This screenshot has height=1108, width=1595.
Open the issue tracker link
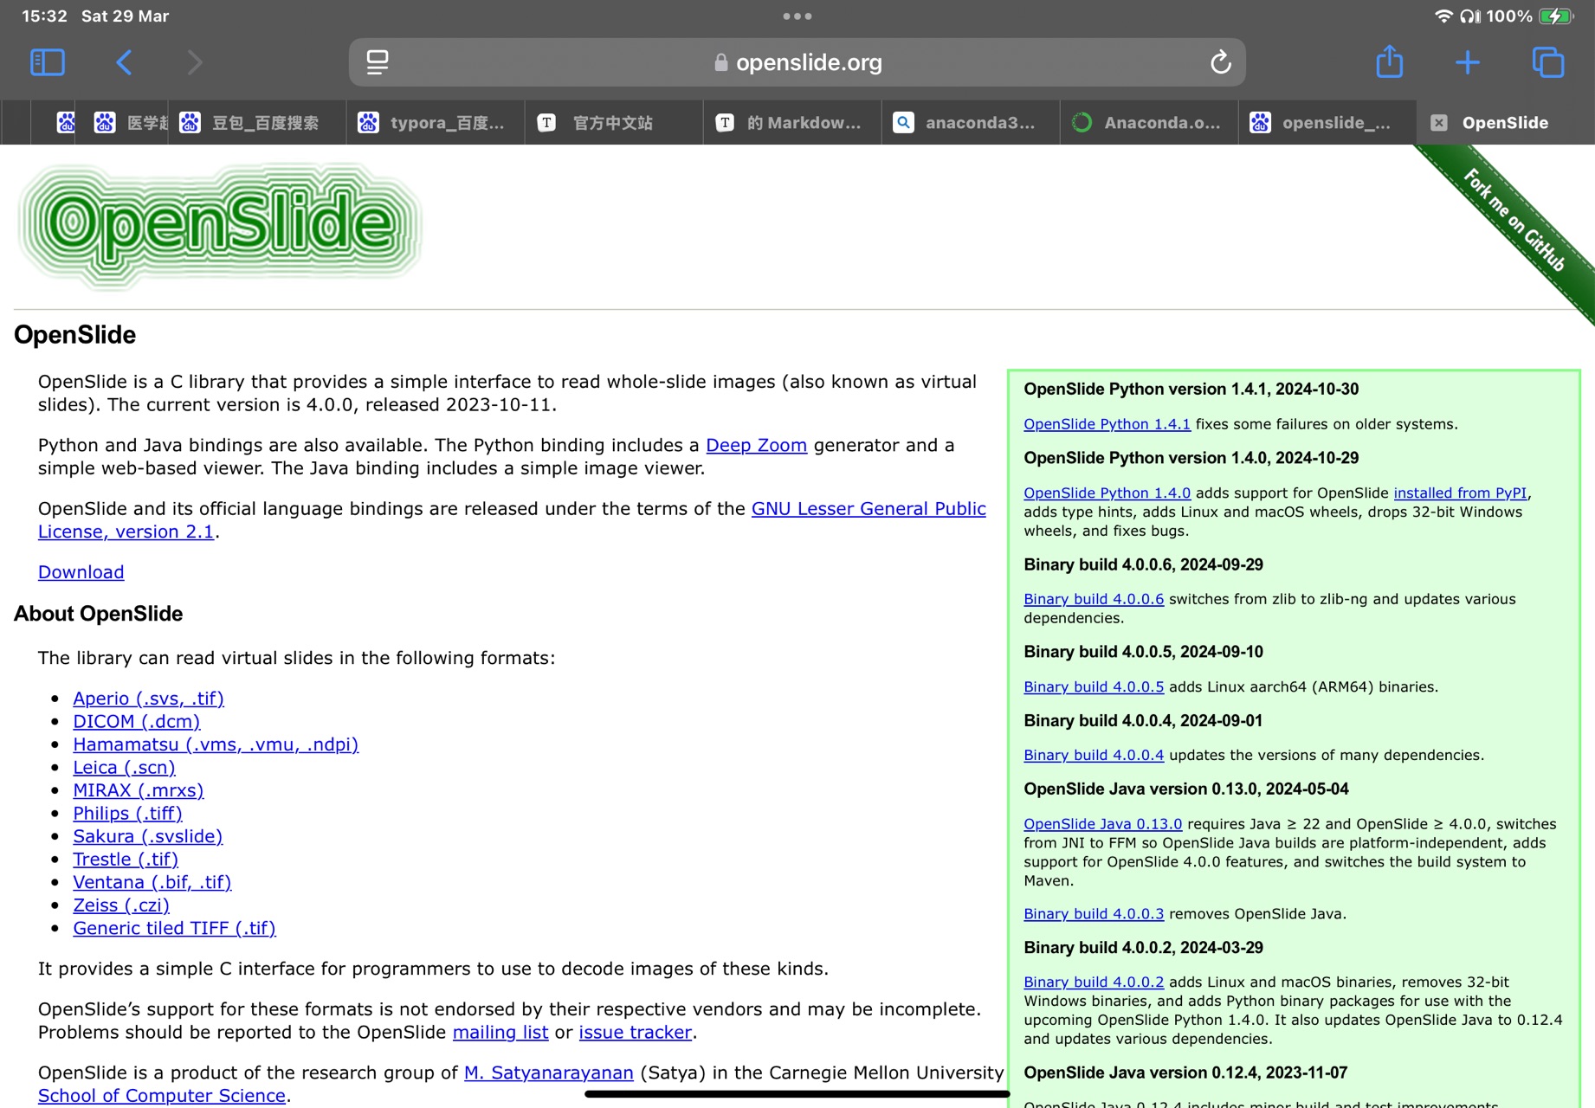(x=635, y=1032)
